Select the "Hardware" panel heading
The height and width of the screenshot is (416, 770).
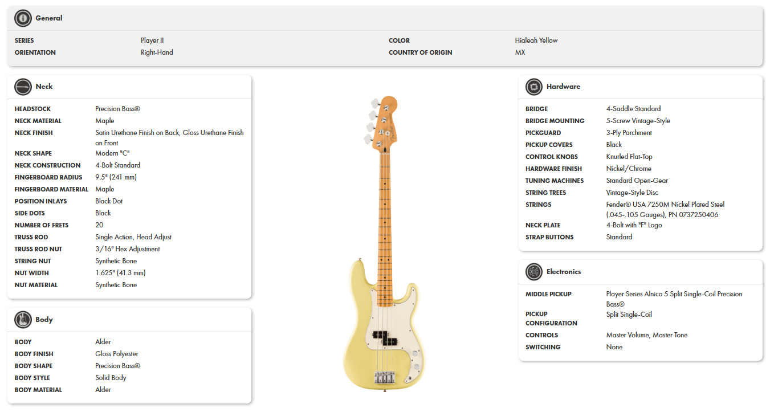point(563,87)
